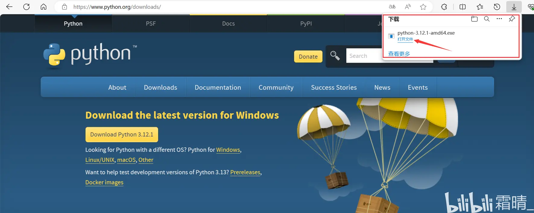The width and height of the screenshot is (534, 213).
Task: Open the translate page icon
Action: (x=392, y=7)
